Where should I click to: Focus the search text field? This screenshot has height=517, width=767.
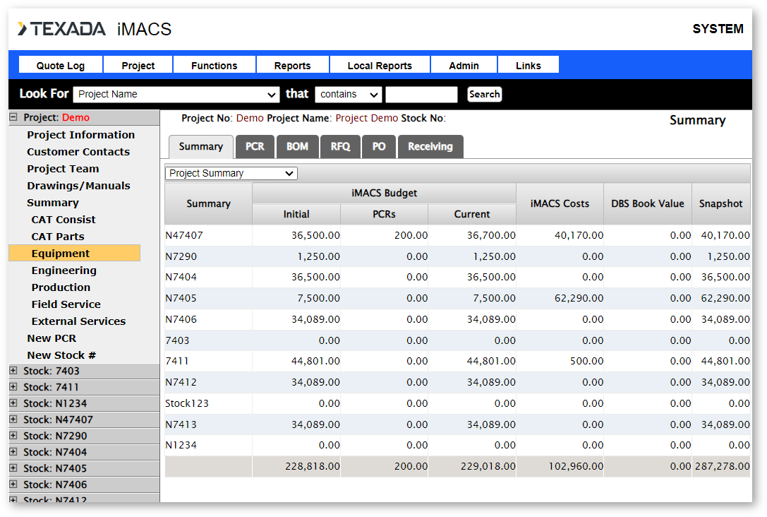[421, 95]
